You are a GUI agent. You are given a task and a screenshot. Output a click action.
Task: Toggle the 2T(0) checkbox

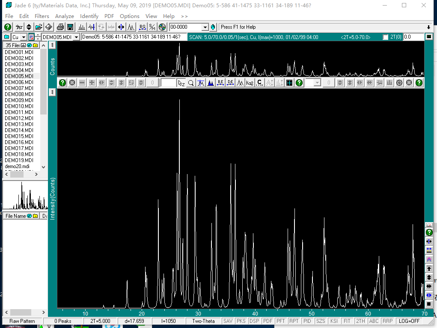(386, 37)
